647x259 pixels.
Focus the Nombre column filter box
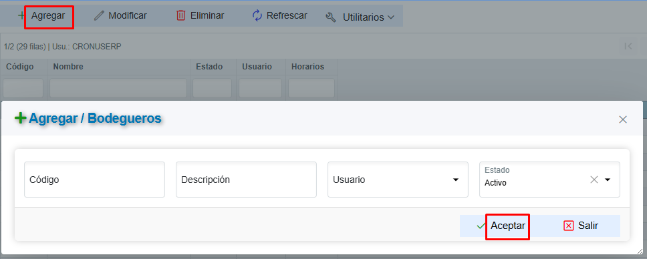[118, 88]
